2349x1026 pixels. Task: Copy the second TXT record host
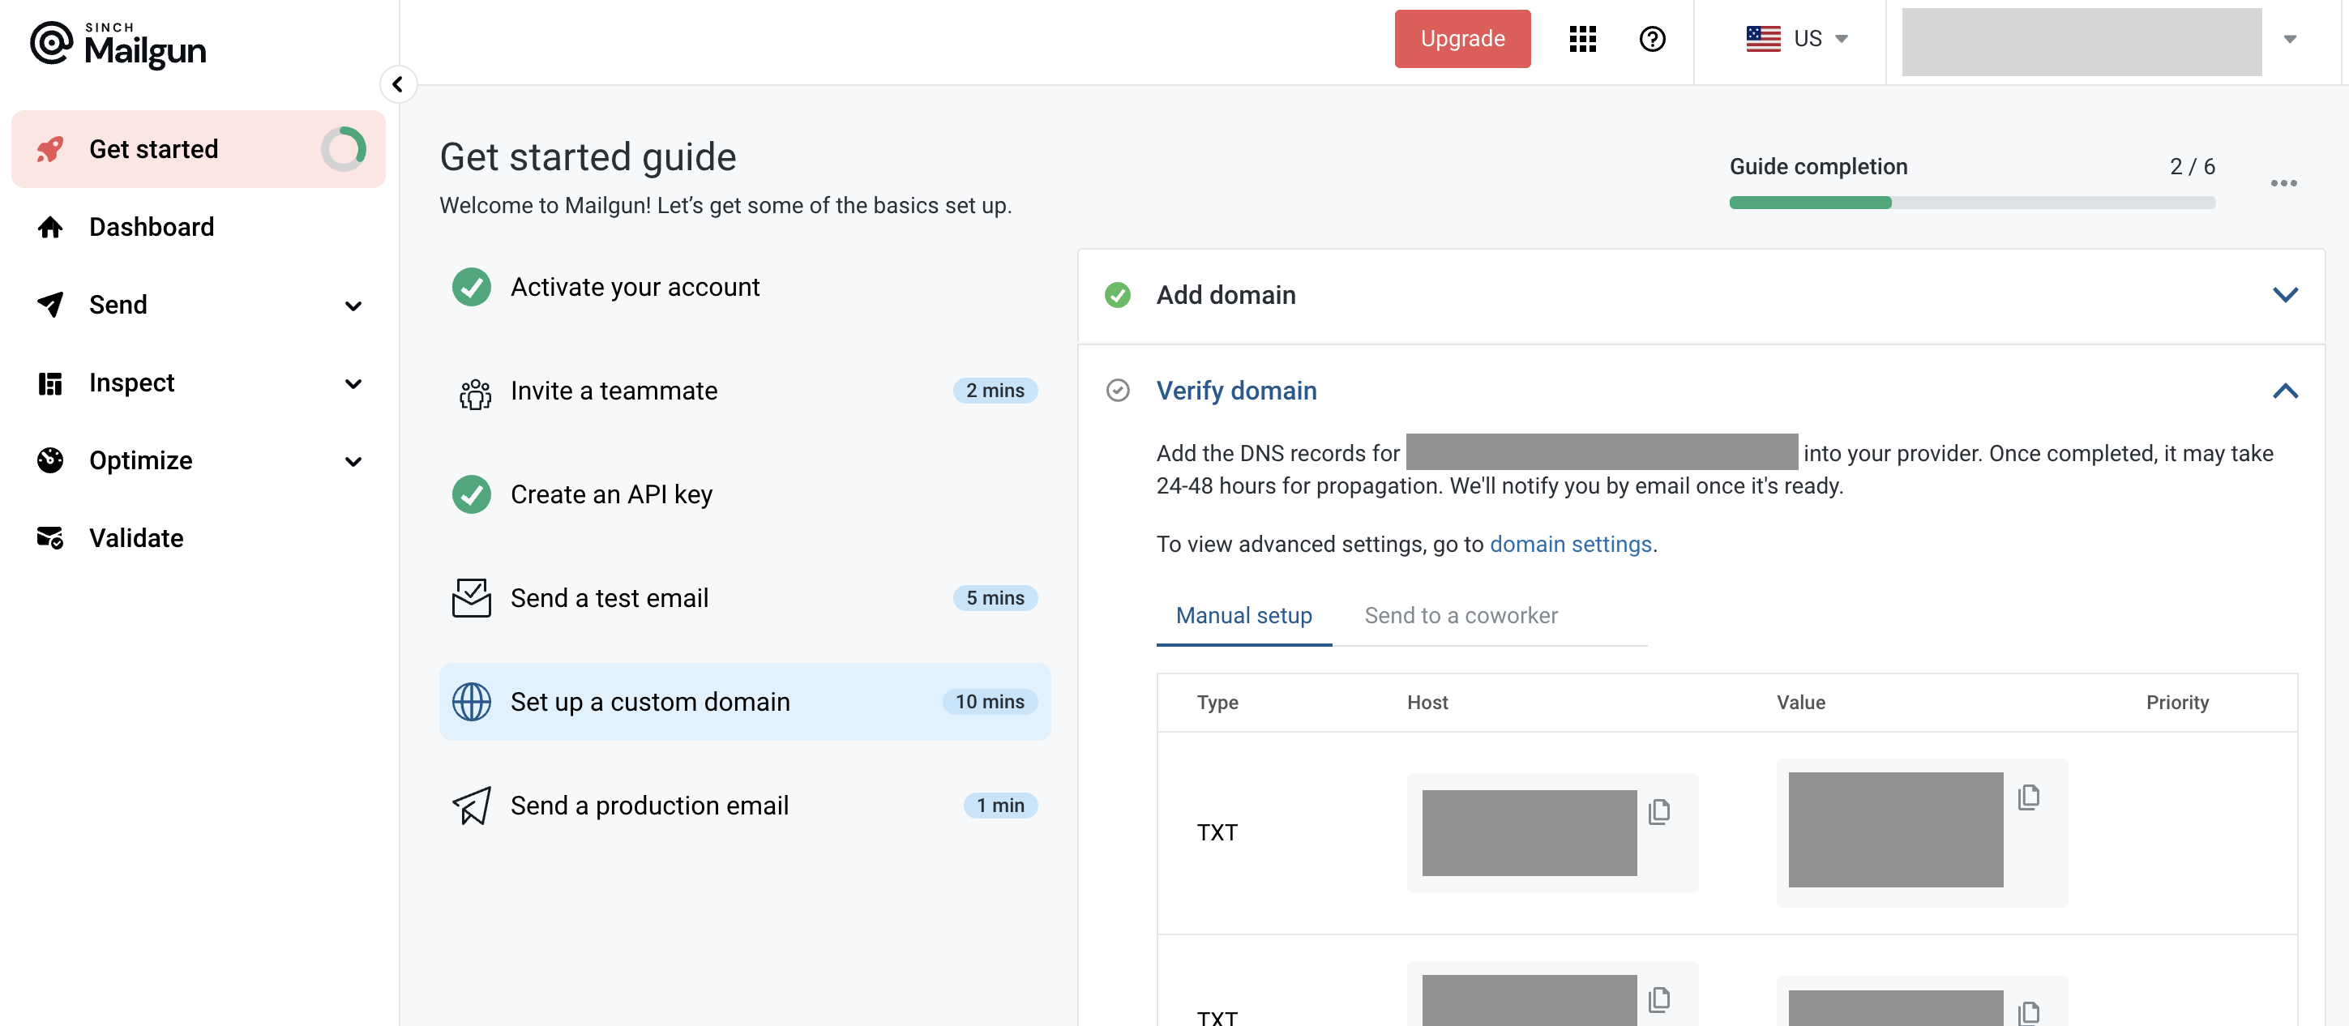[1658, 998]
